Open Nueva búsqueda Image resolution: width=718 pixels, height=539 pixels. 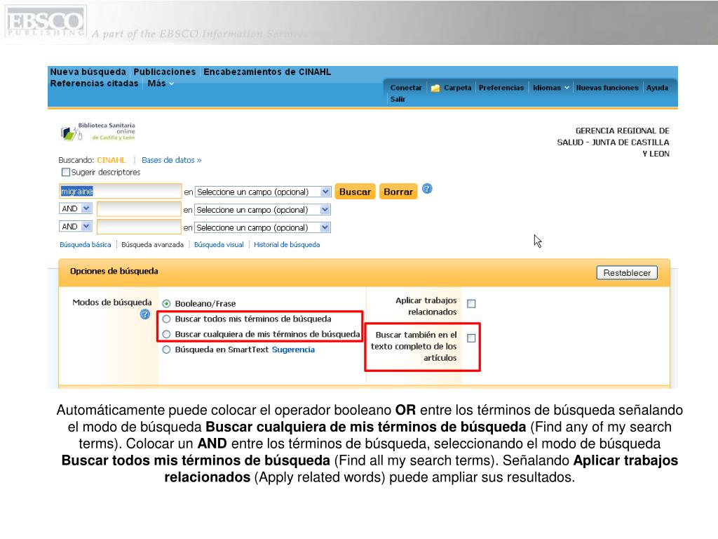pyautogui.click(x=88, y=72)
